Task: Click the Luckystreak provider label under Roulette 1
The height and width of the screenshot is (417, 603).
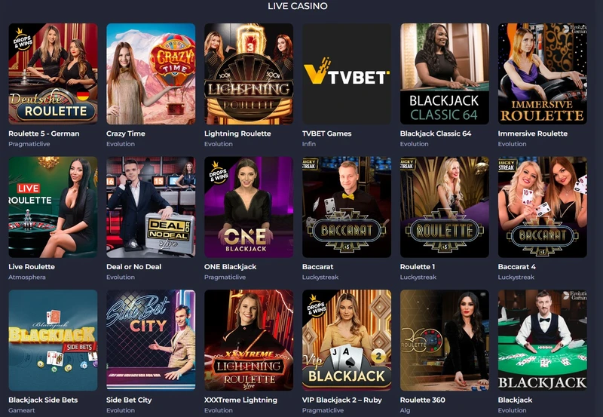Action: [x=418, y=277]
